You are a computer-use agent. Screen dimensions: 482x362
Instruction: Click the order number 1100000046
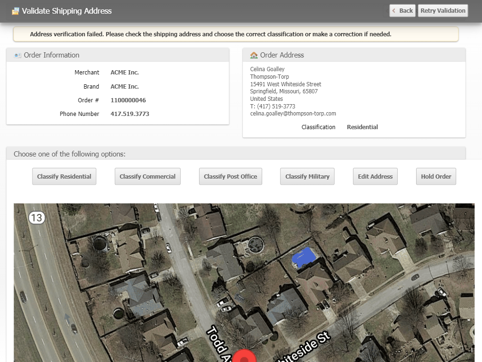pos(128,100)
